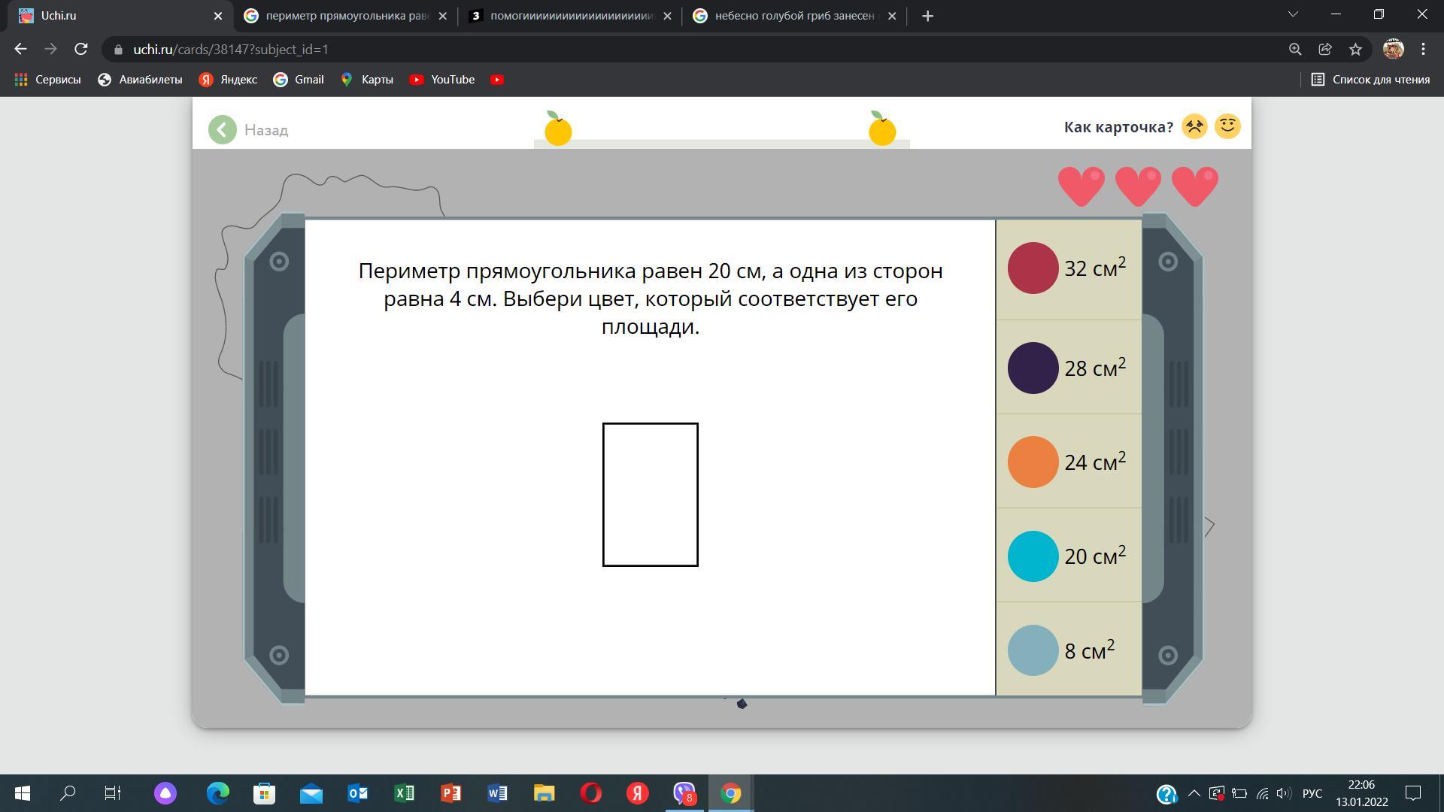Rate the card with the sad face

coord(1194,126)
